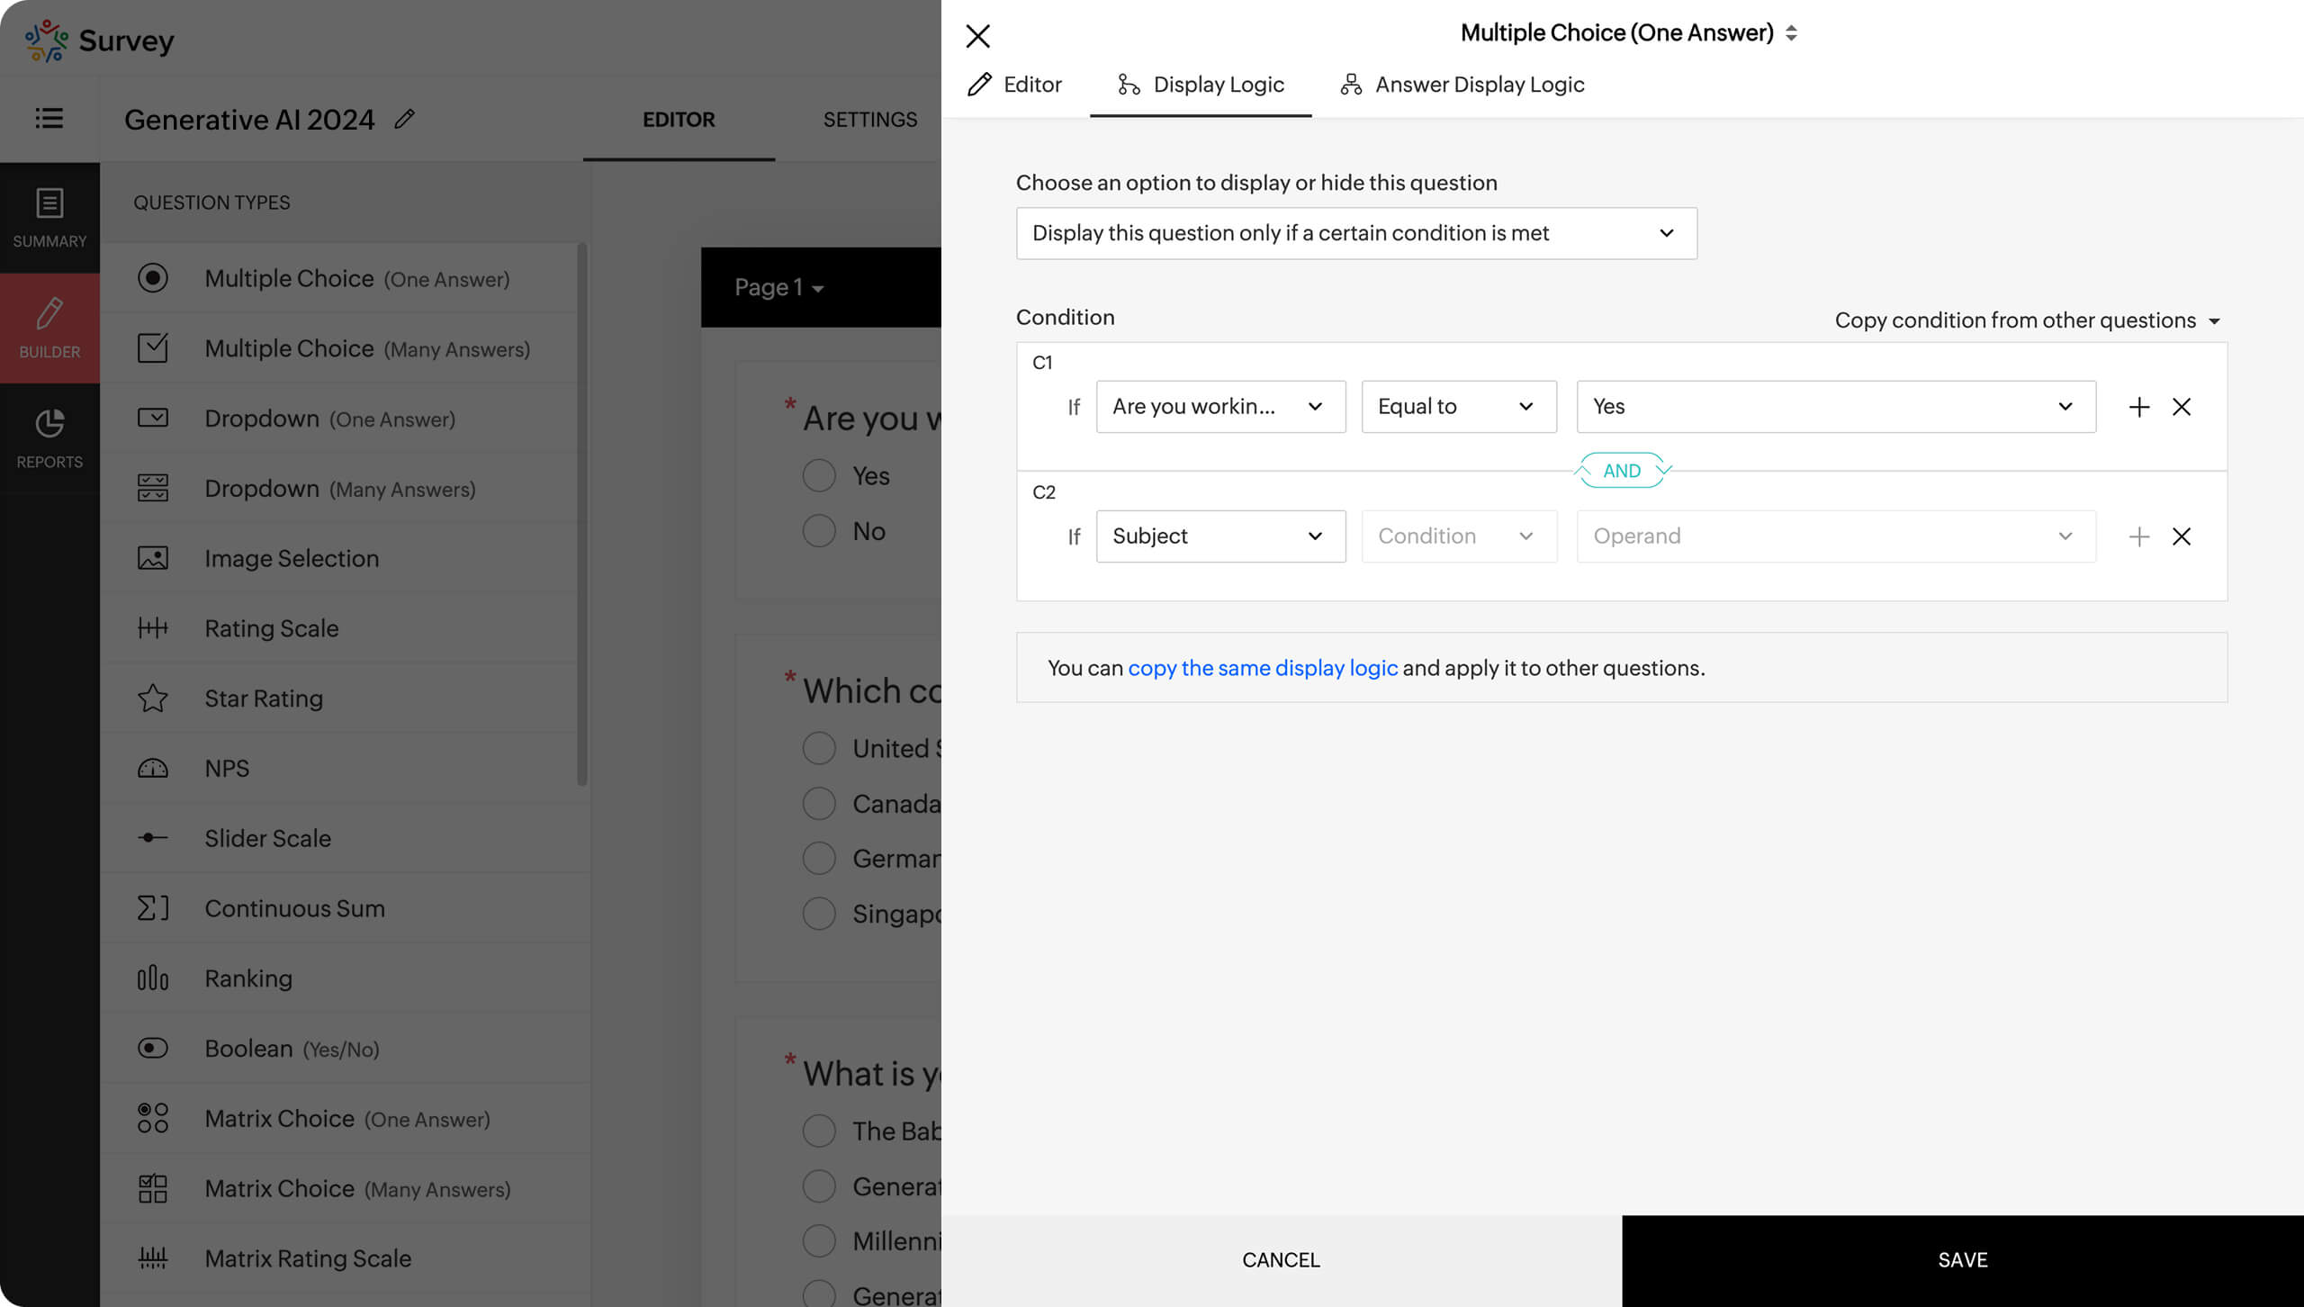Close the question settings panel
The width and height of the screenshot is (2304, 1307).
[977, 36]
